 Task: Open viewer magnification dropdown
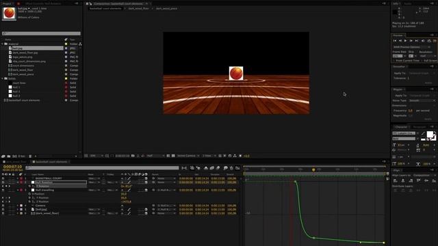[96, 156]
